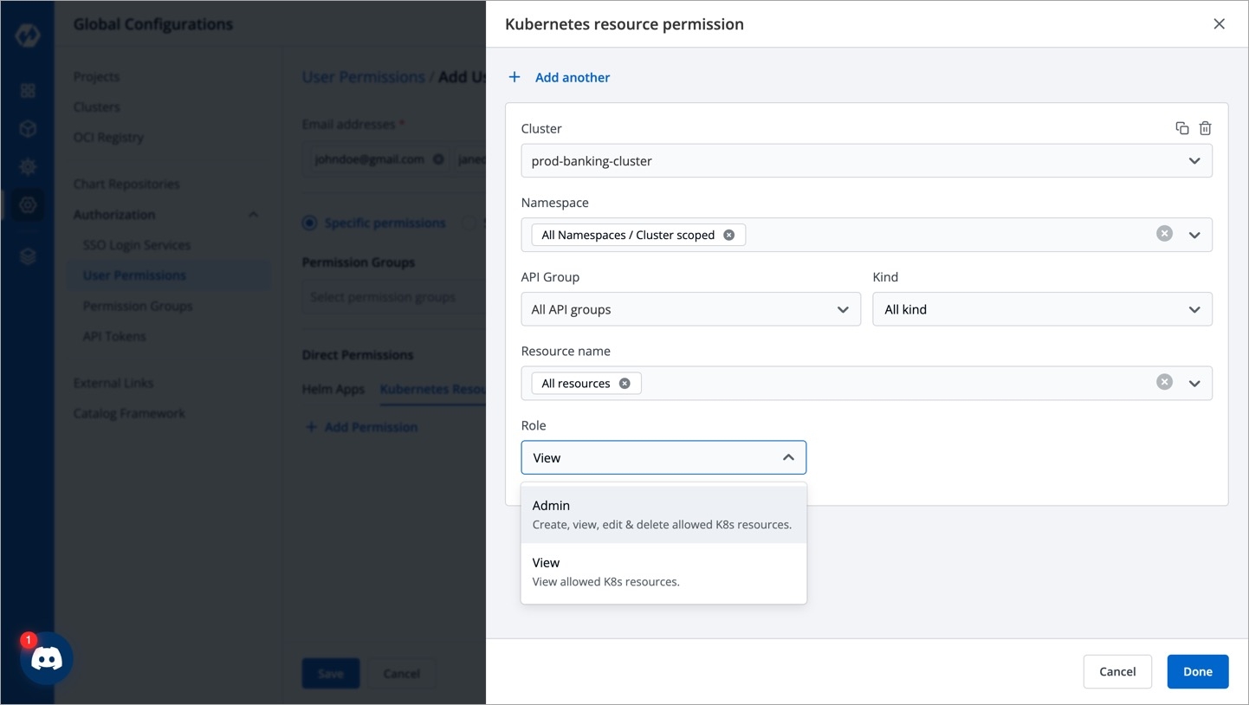The width and height of the screenshot is (1249, 705).
Task: Click the plus icon beside Add another
Action: 514,77
